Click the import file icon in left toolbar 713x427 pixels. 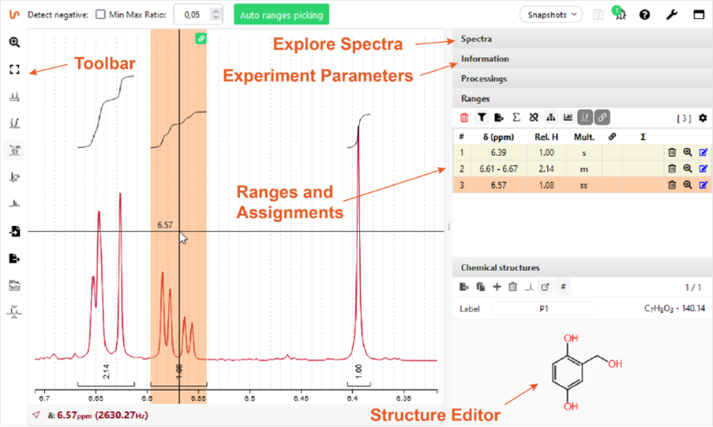(15, 231)
